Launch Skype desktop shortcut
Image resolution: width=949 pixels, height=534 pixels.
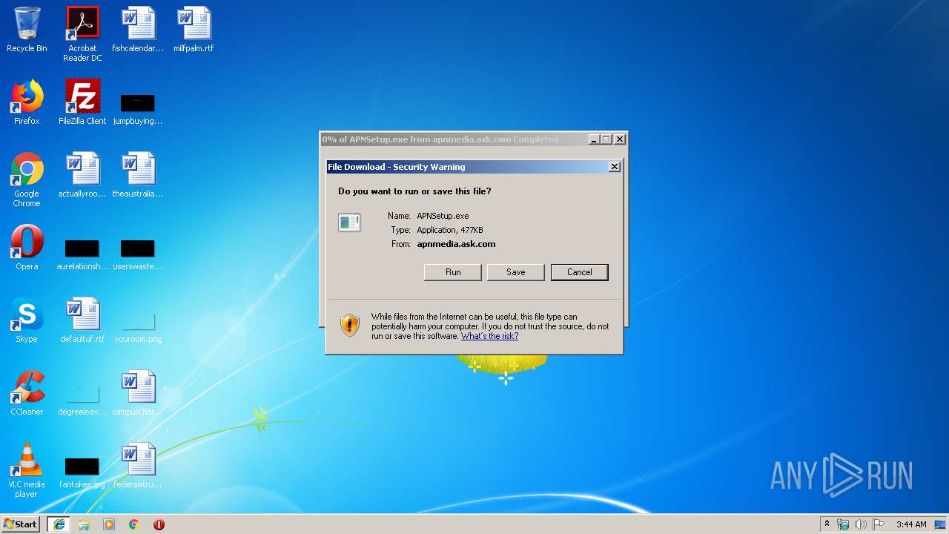click(x=27, y=321)
